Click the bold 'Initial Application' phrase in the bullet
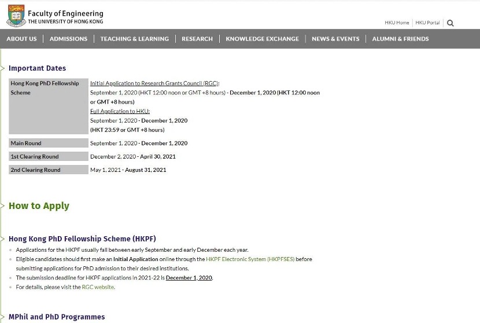480x323 pixels. [135, 259]
